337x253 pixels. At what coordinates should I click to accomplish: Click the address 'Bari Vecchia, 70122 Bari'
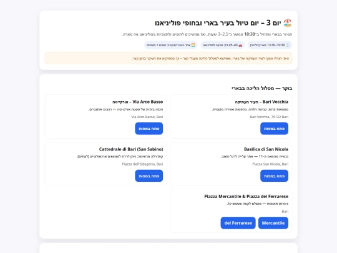click(x=269, y=117)
